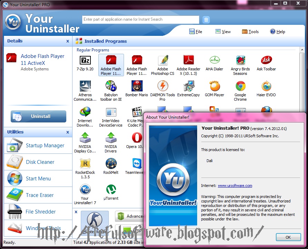
Task: Click OK in About dialog
Action: tap(288, 237)
